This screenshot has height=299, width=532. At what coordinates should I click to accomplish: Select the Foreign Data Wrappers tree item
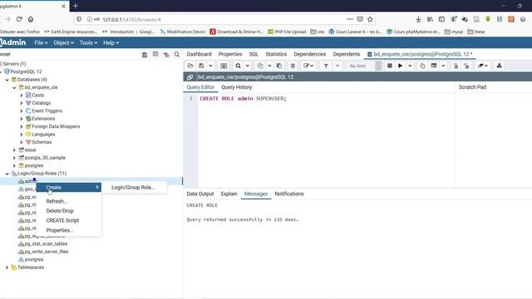(x=56, y=126)
